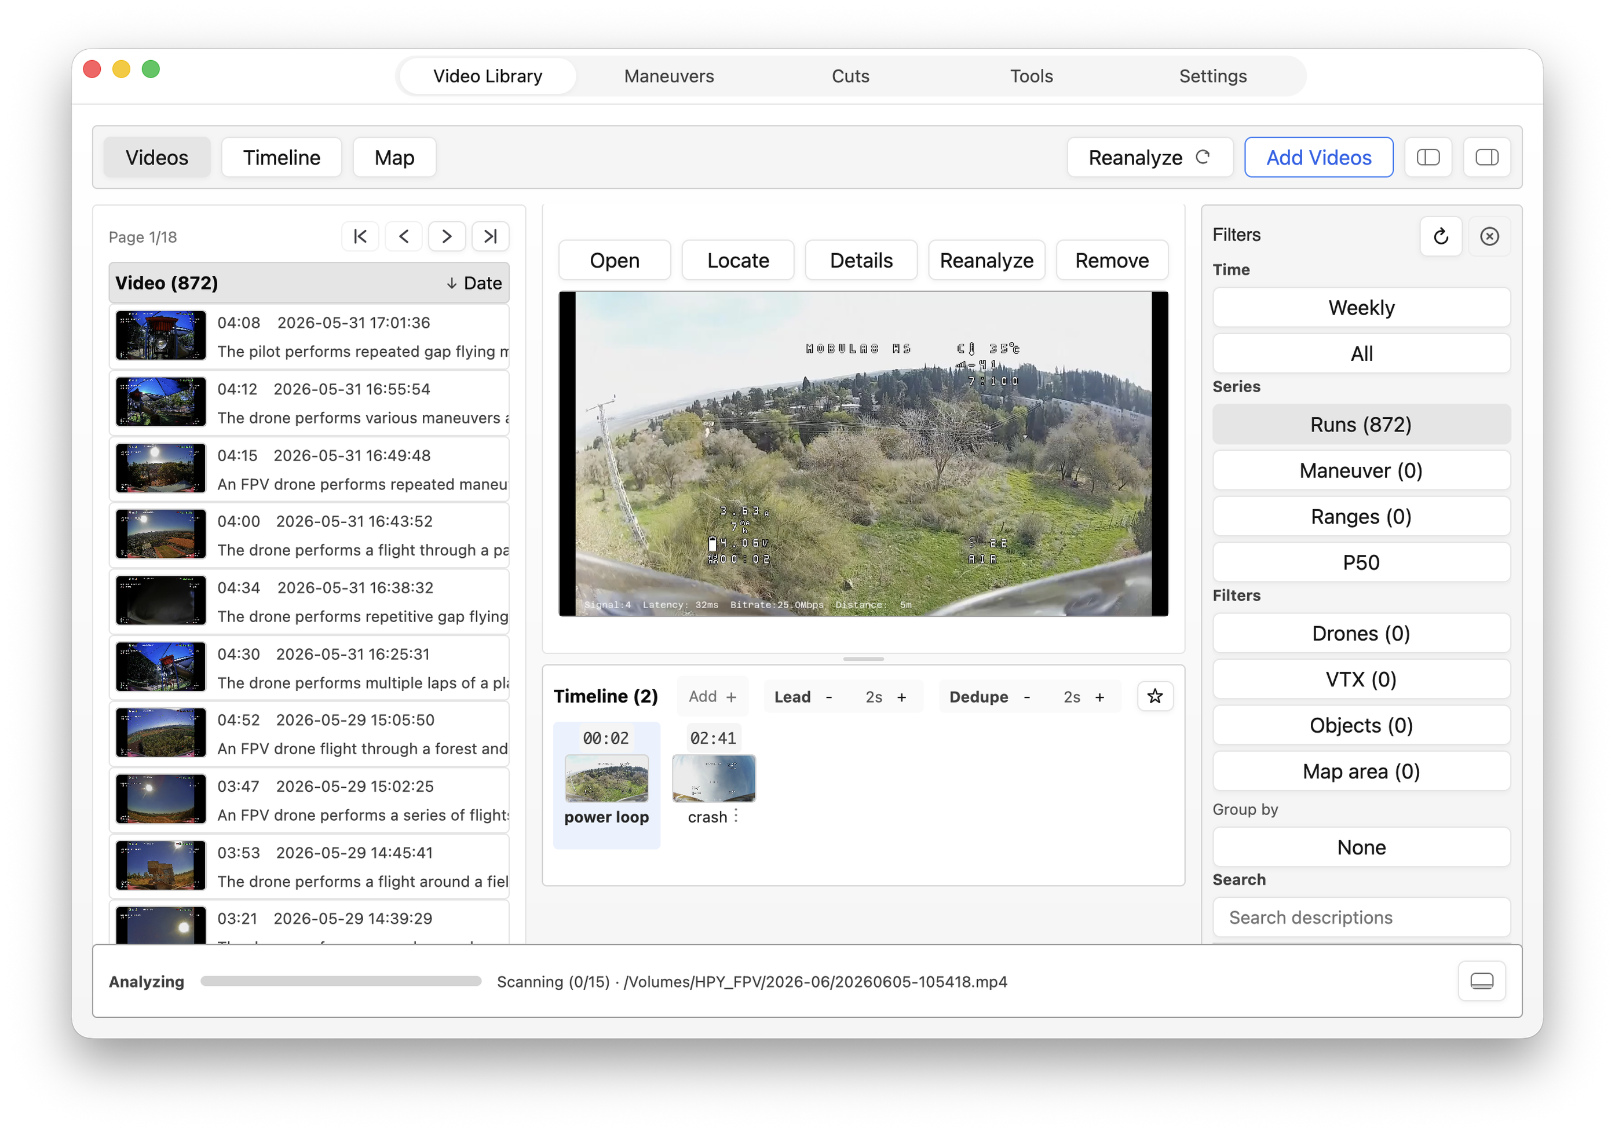Show video Details

coord(861,260)
